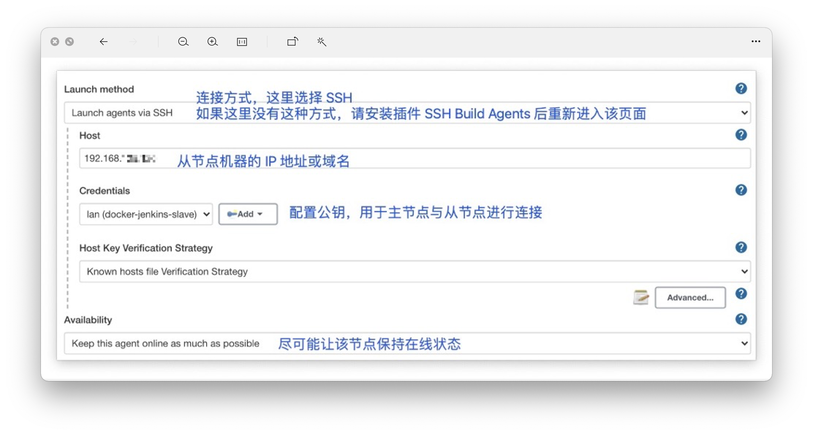Image resolution: width=813 pixels, height=435 pixels.
Task: Click the Credentials label
Action: 105,191
